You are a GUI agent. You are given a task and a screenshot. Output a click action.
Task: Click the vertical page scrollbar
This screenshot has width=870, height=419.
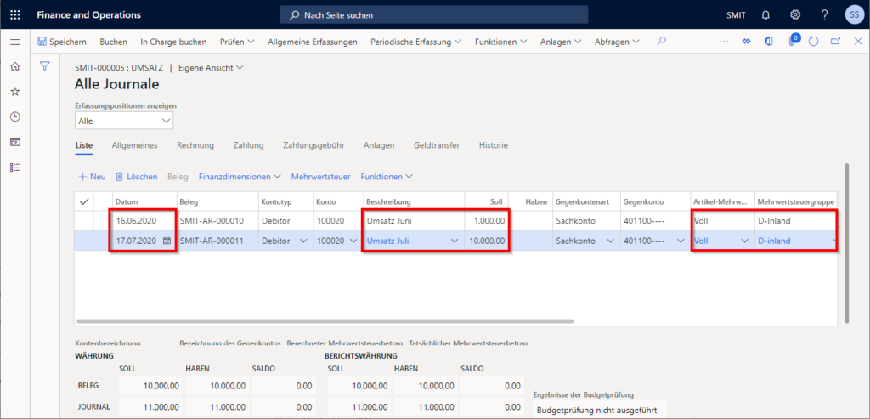pyautogui.click(x=846, y=243)
